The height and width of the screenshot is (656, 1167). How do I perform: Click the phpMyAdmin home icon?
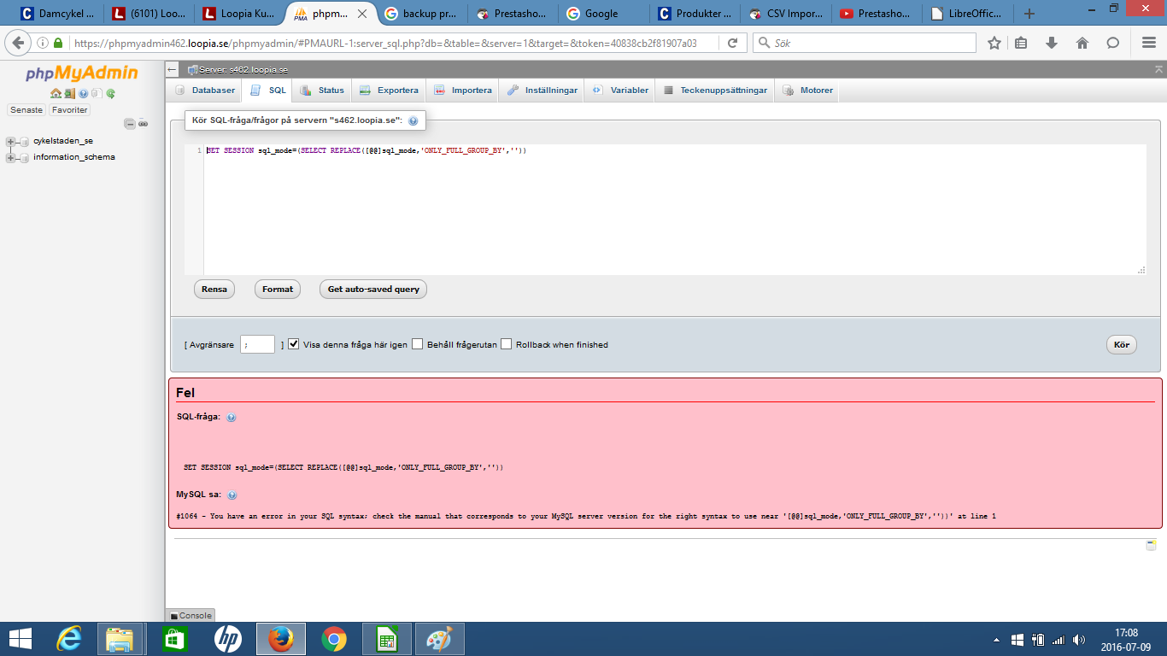click(56, 93)
